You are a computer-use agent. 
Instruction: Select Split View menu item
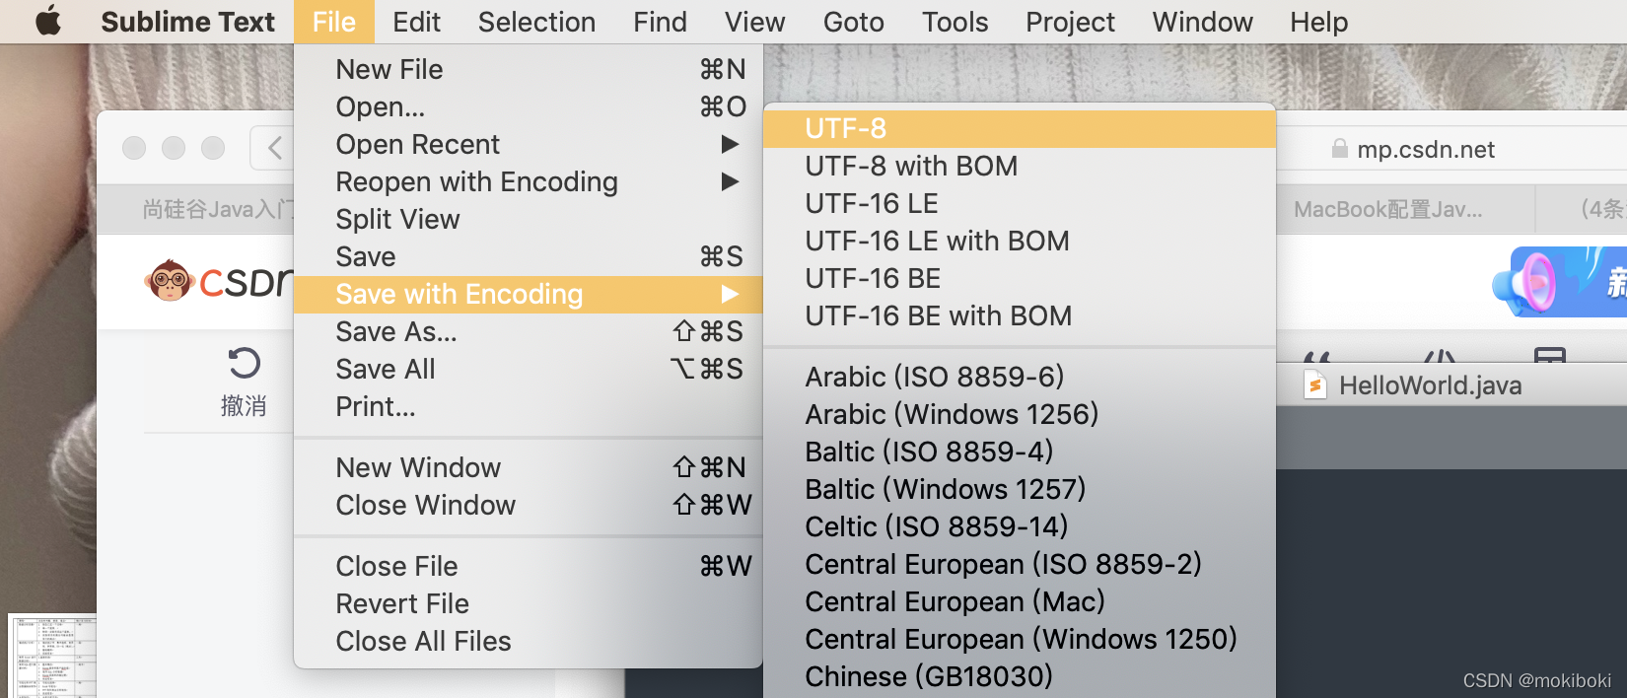pyautogui.click(x=529, y=219)
